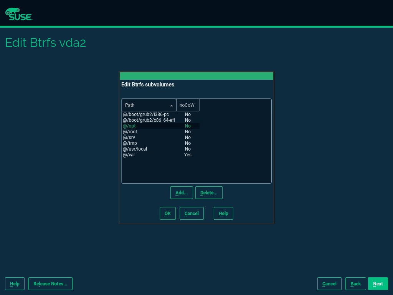This screenshot has height=295, width=393.
Task: Open the Release Notes... button
Action: 50,284
